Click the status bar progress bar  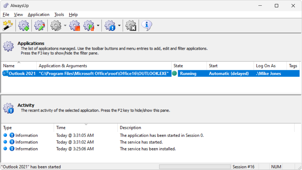(x=195, y=167)
